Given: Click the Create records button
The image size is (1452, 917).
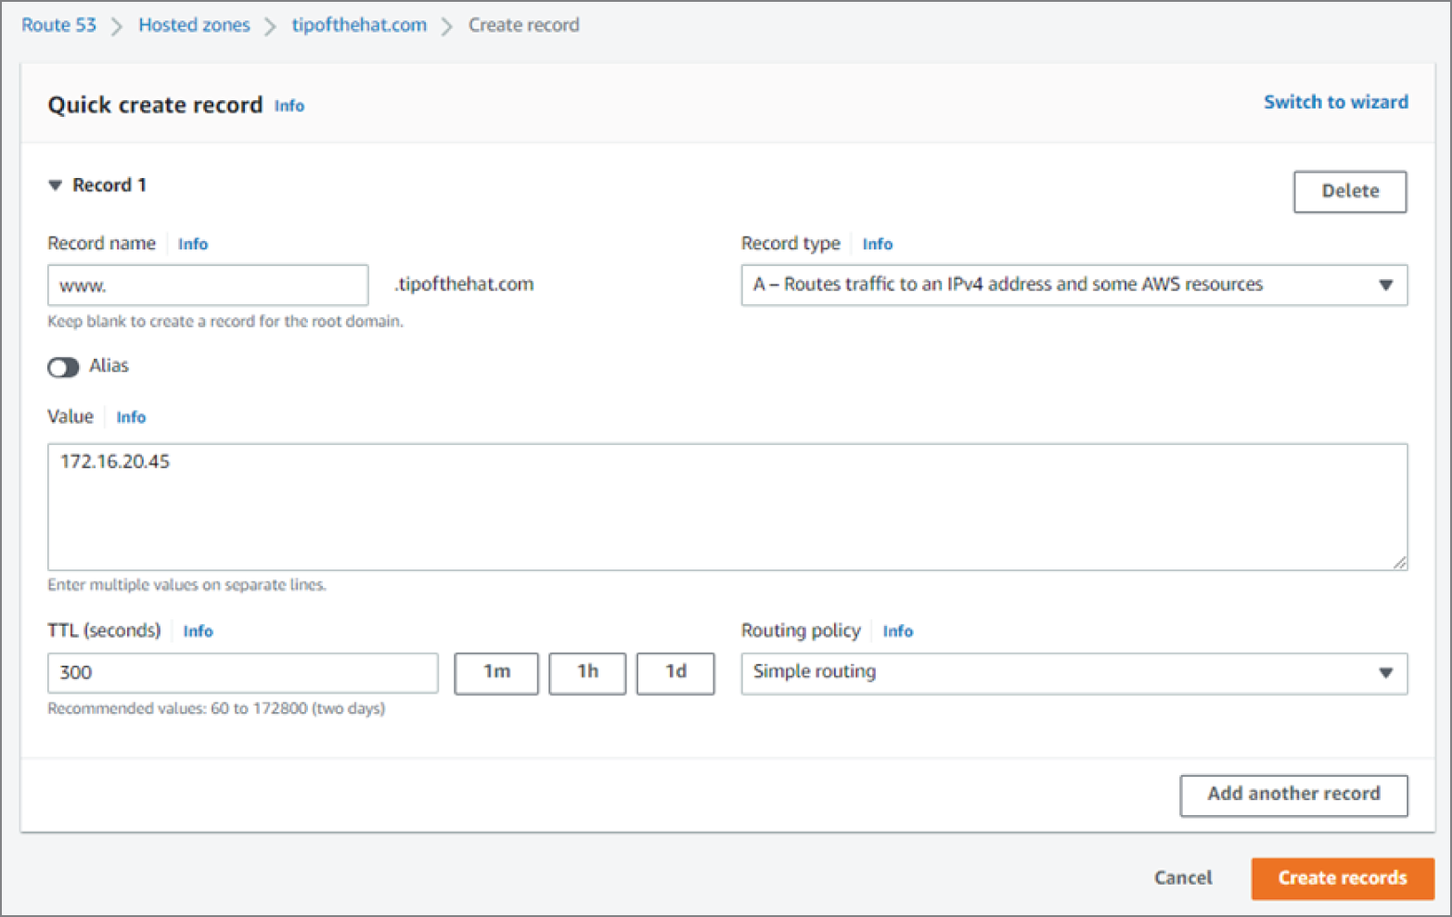Looking at the screenshot, I should (1343, 878).
